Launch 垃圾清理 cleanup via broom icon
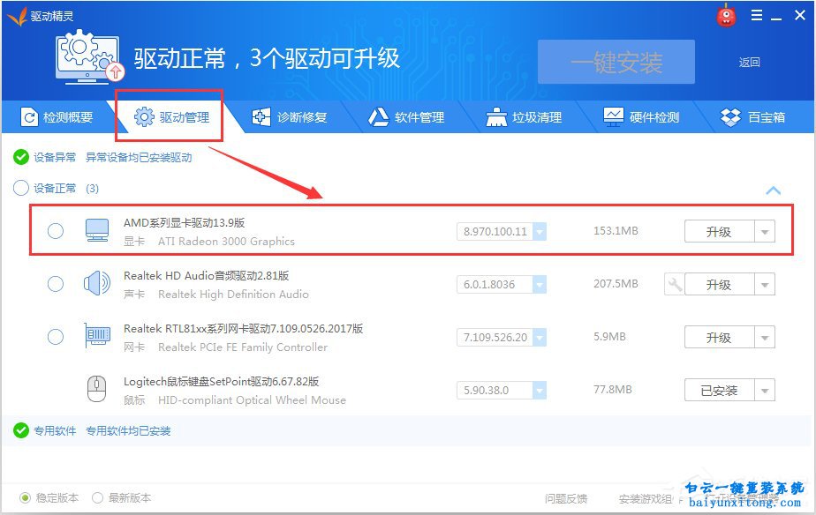The width and height of the screenshot is (816, 515). [x=495, y=116]
